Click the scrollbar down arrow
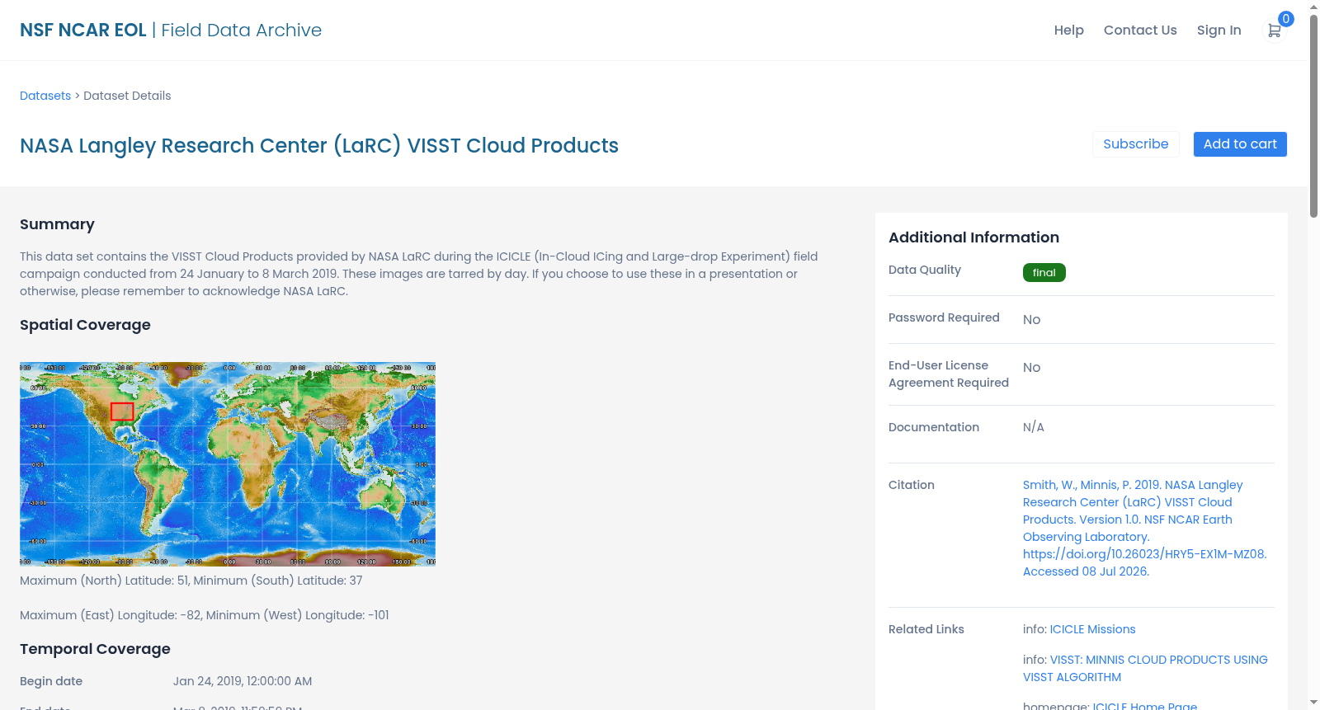This screenshot has width=1320, height=710. click(1313, 703)
